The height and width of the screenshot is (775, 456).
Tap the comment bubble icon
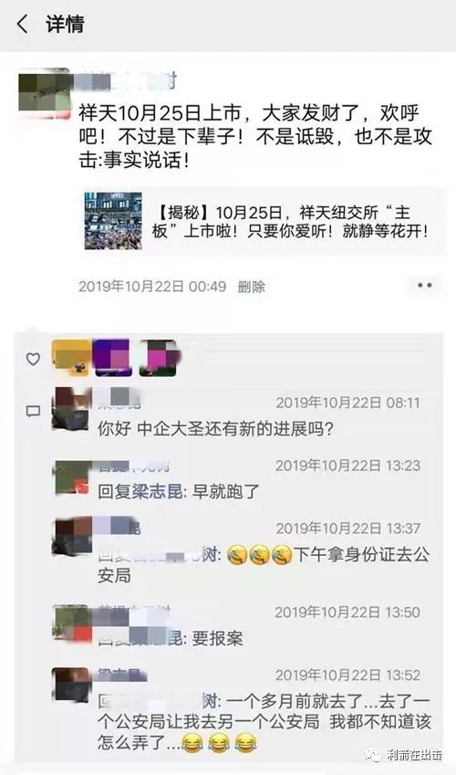(33, 411)
